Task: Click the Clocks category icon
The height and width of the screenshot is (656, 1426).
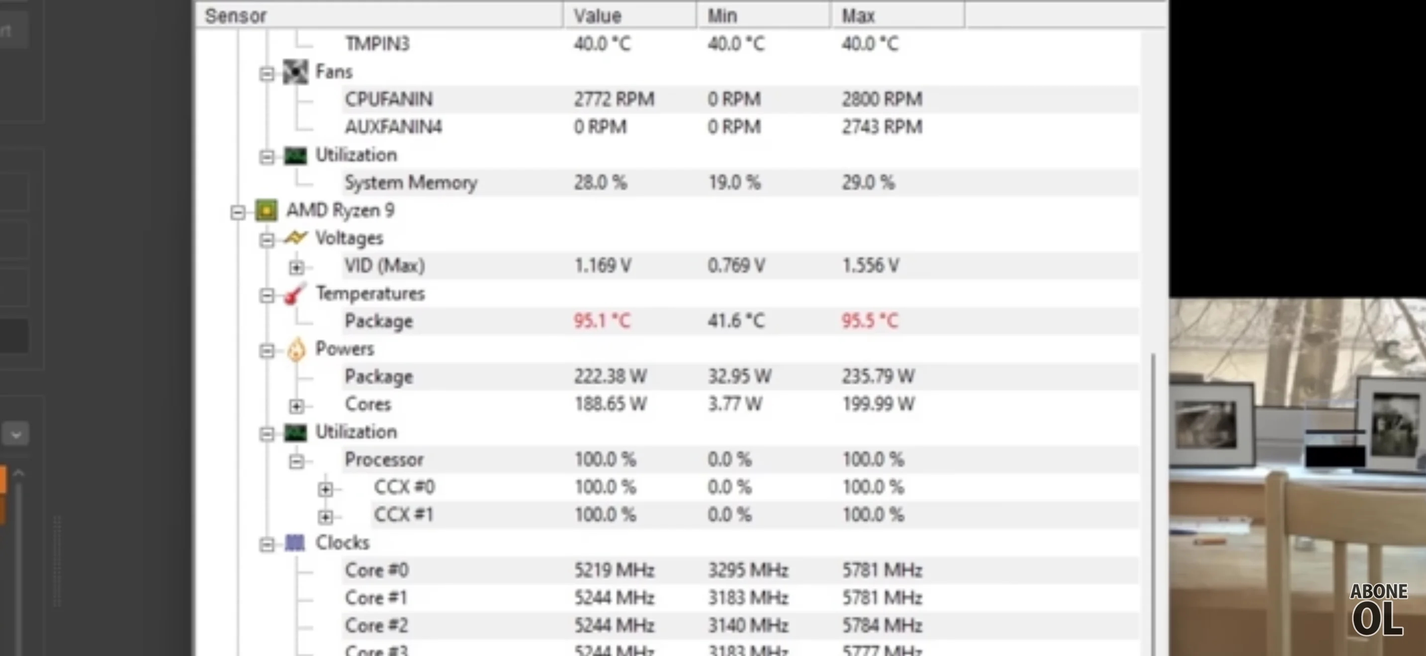Action: [x=294, y=543]
